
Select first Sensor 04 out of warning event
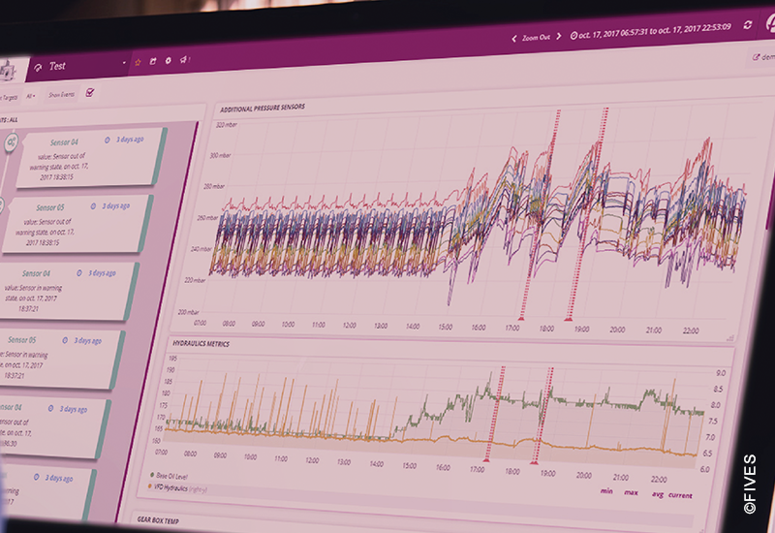pyautogui.click(x=90, y=157)
